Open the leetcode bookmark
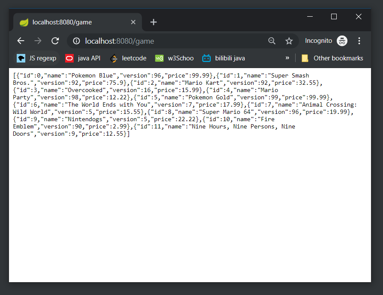383x295 pixels. [x=128, y=58]
